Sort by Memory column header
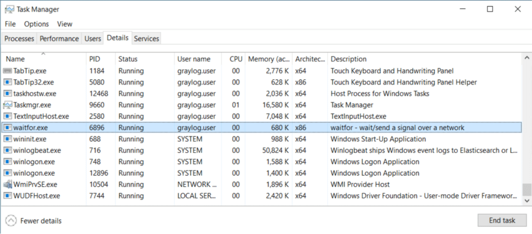This screenshot has width=532, height=234. [268, 59]
